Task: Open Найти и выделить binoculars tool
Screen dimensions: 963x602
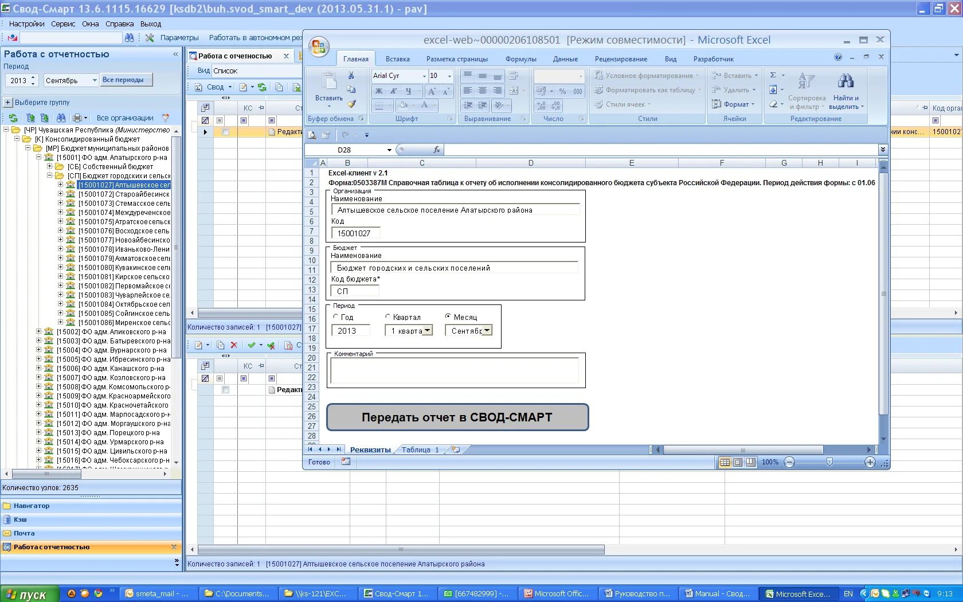Action: (845, 92)
